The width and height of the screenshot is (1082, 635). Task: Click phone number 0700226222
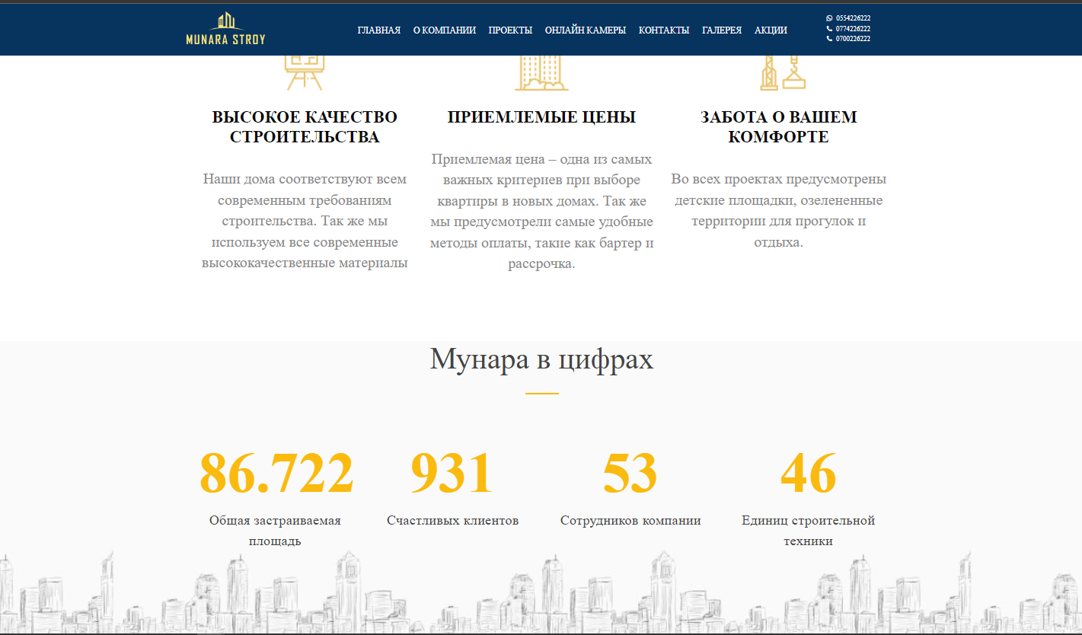pos(853,38)
